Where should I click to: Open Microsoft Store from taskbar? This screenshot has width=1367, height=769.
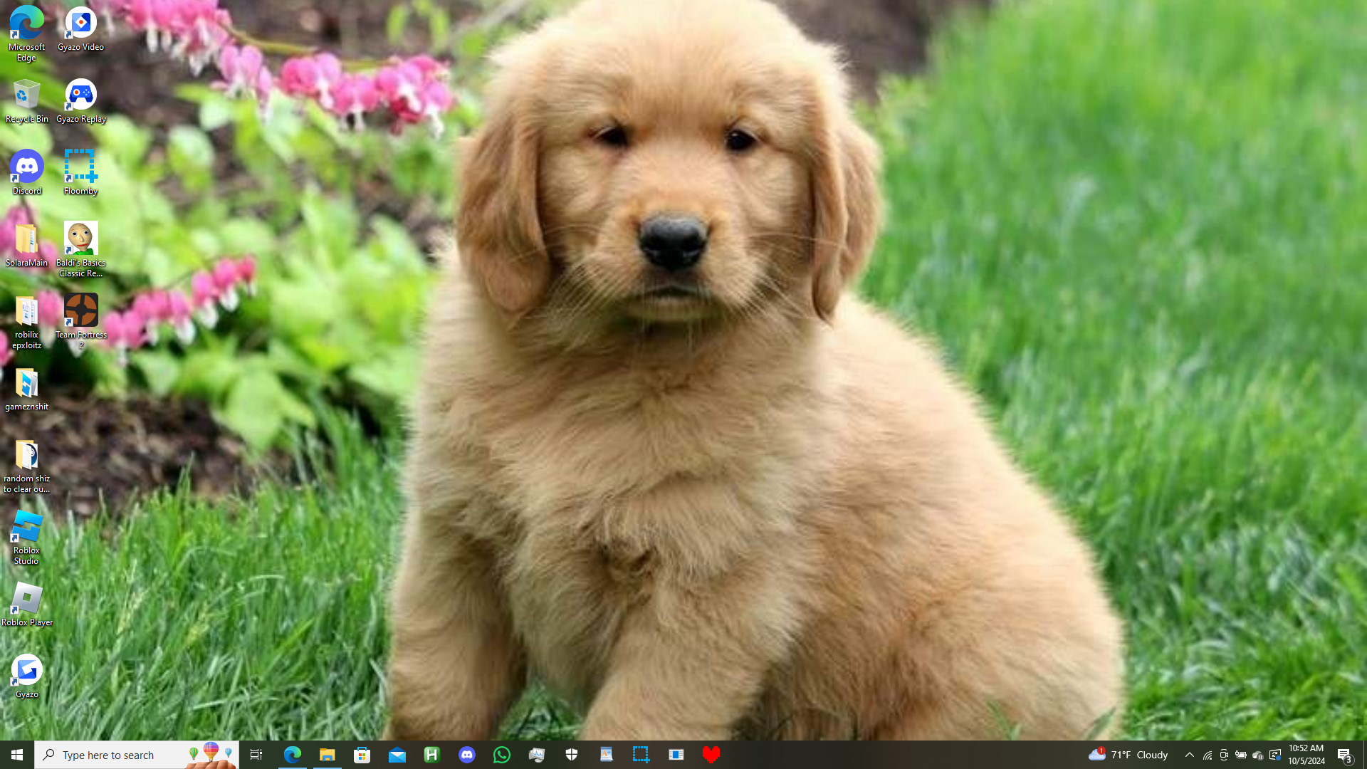click(362, 755)
